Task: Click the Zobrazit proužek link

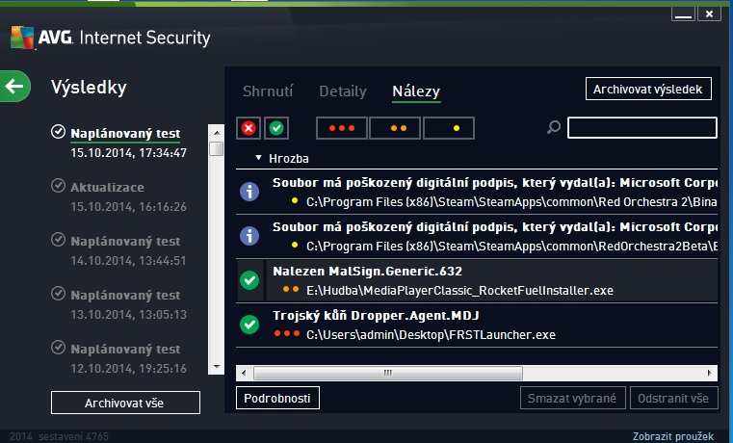Action: 680,436
